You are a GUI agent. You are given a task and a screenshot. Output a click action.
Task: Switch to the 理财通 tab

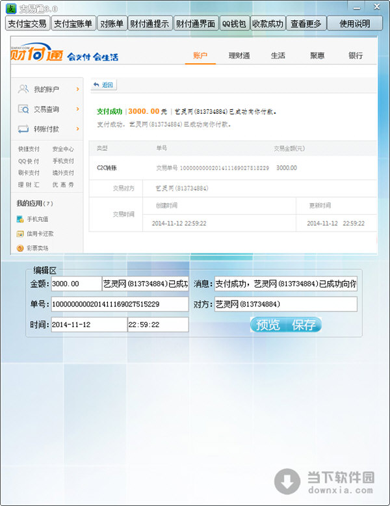click(239, 56)
